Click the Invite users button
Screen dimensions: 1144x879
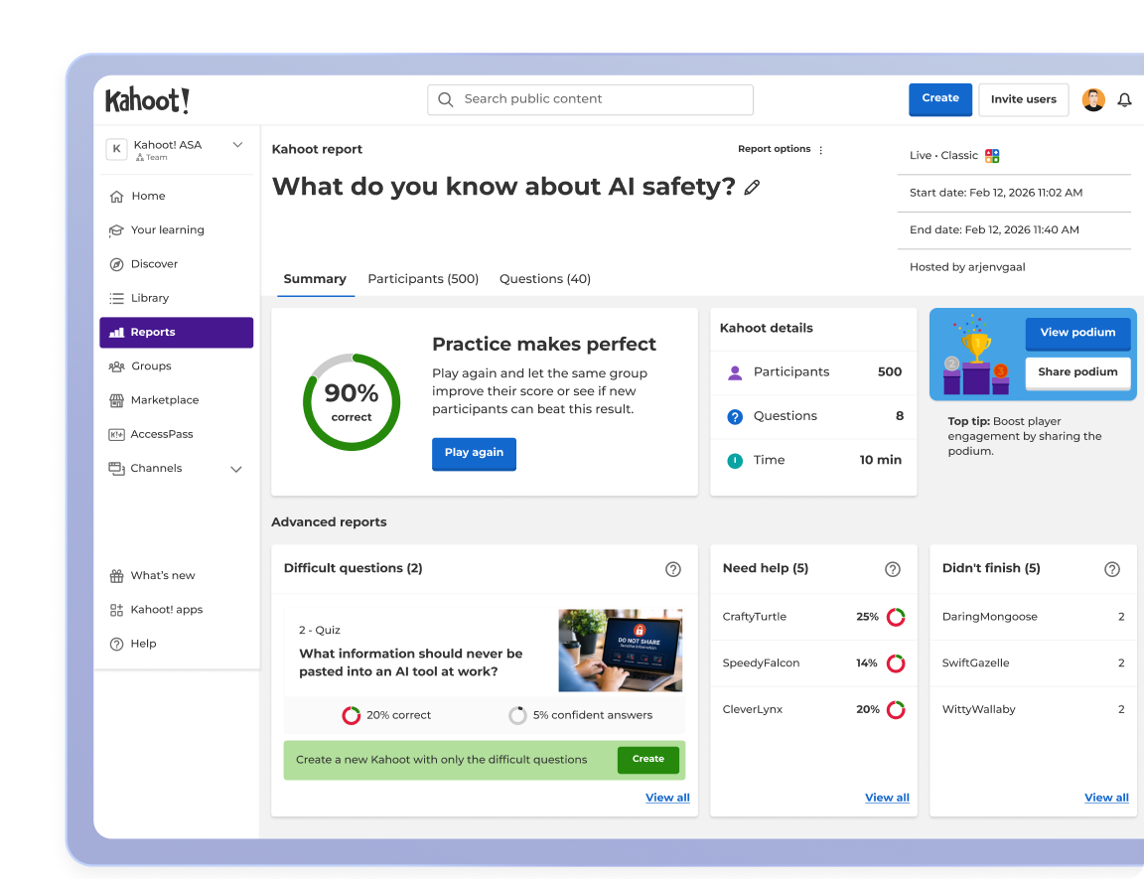pos(1024,99)
